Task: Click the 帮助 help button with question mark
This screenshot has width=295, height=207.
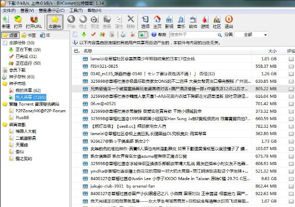Action: click(x=159, y=35)
